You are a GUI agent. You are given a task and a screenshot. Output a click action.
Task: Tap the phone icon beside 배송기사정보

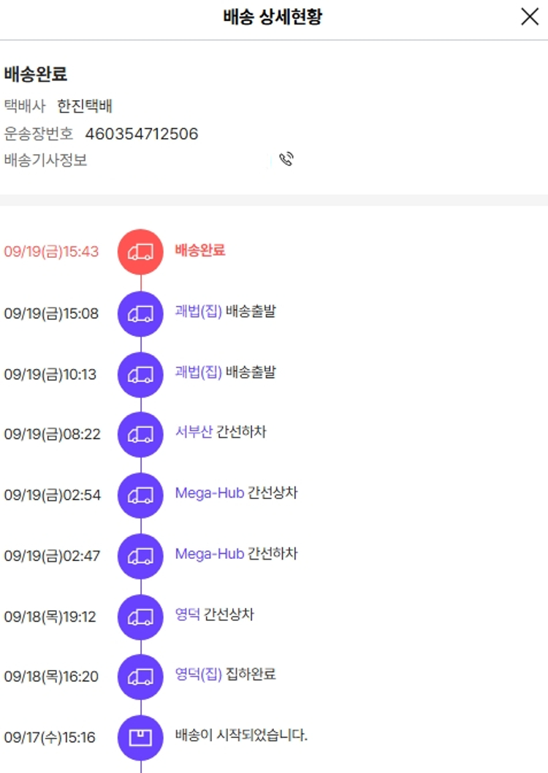pyautogui.click(x=287, y=159)
